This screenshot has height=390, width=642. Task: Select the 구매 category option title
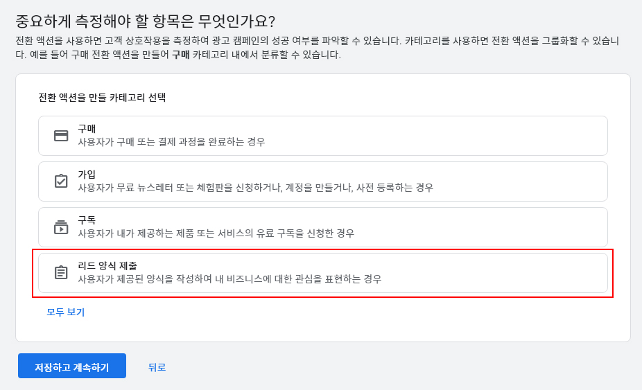87,129
